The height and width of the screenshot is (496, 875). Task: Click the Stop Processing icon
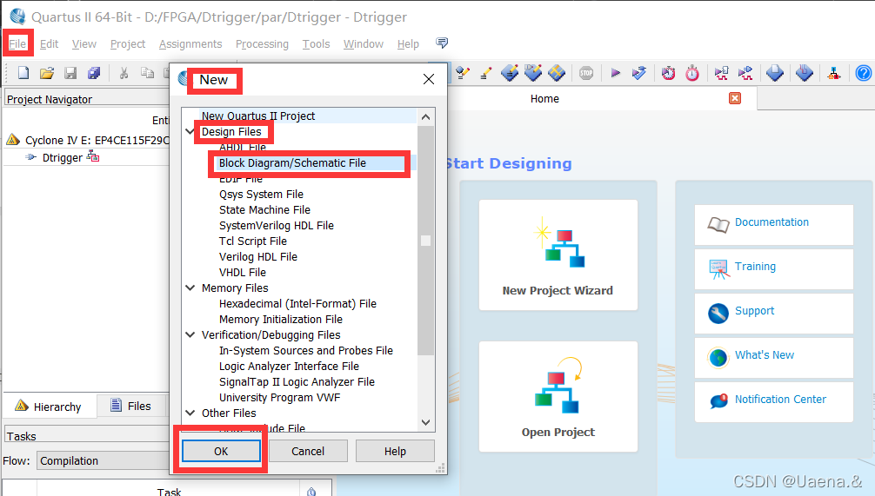point(586,73)
